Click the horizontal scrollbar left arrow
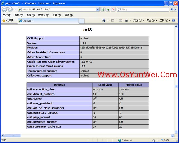The height and width of the screenshot is (143, 179). 3,135
